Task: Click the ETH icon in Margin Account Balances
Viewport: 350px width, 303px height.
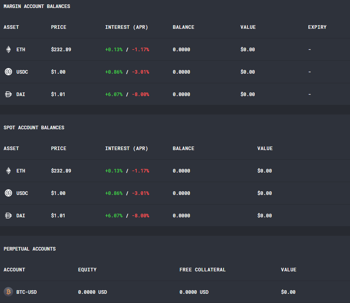Action: [x=8, y=50]
